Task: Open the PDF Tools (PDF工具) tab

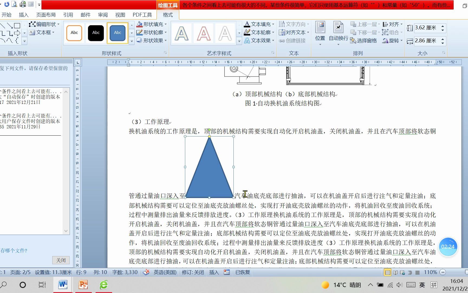Action: (142, 15)
